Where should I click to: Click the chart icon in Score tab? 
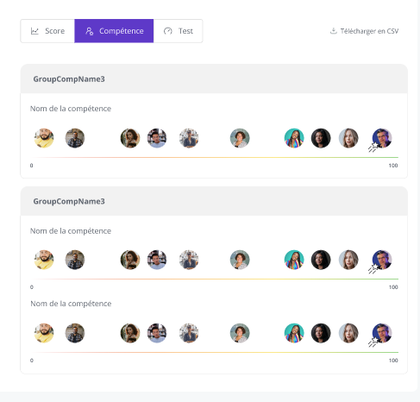[x=34, y=31]
